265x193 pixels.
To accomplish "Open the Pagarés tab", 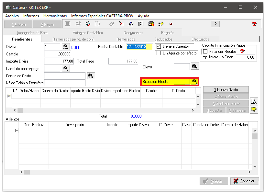I will [168, 33].
